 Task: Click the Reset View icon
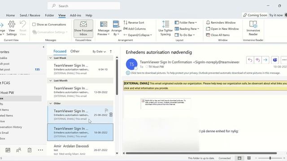(23, 28)
